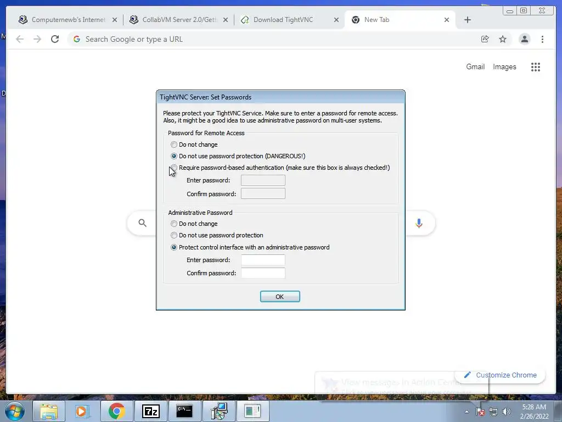Open network tray icon

coord(493,412)
